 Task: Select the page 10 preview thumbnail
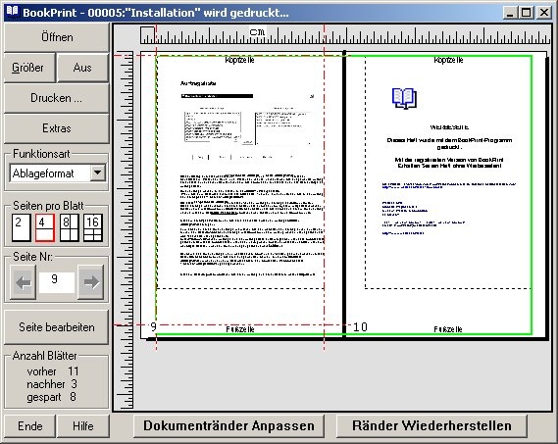point(446,195)
